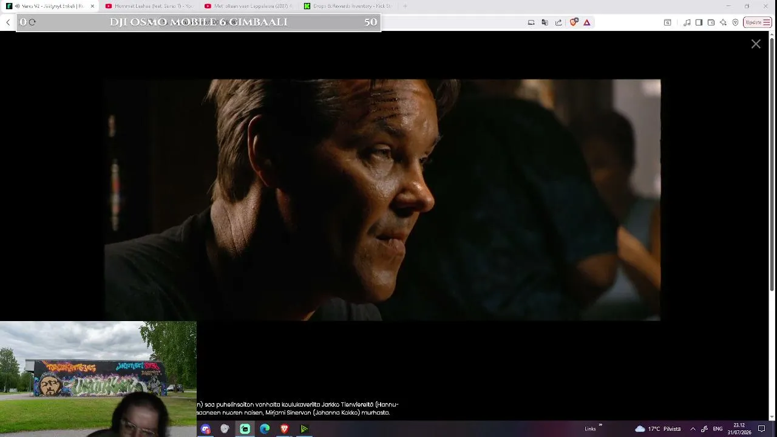
Task: Open the grey round app icon in taskbar
Action: coord(225,429)
